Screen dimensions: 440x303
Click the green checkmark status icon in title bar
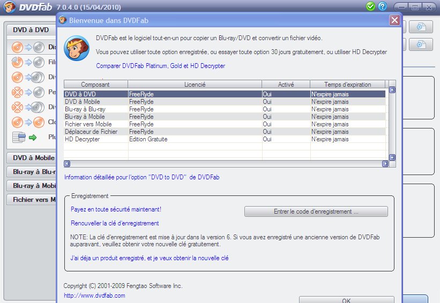370,6
